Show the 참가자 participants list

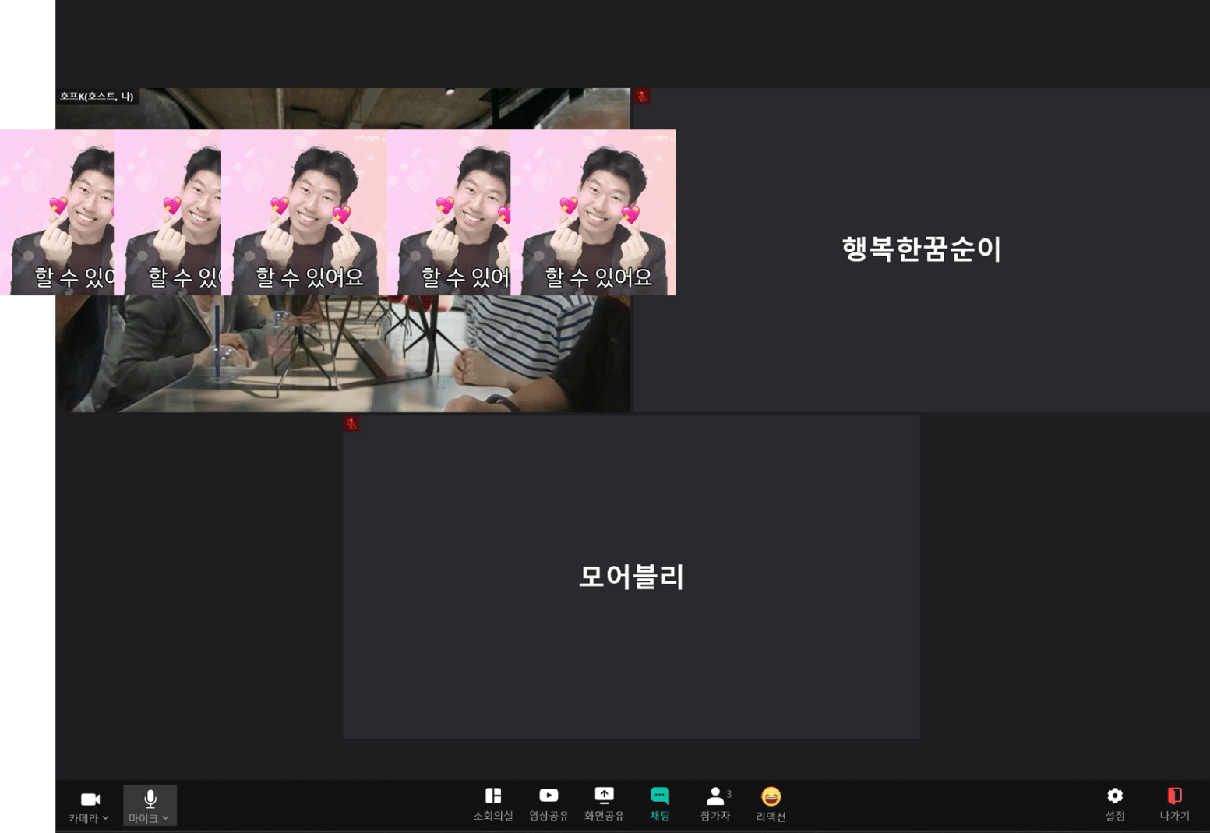coord(714,803)
